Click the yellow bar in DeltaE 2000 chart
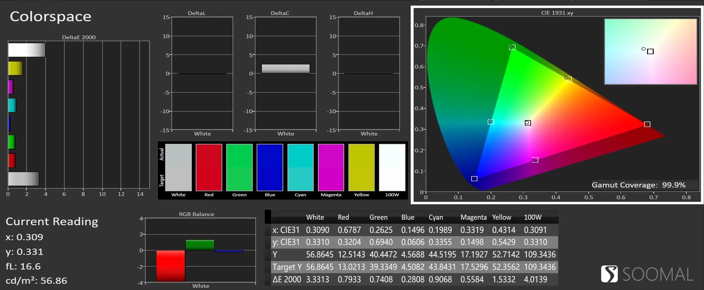The width and height of the screenshot is (704, 290). (x=15, y=68)
